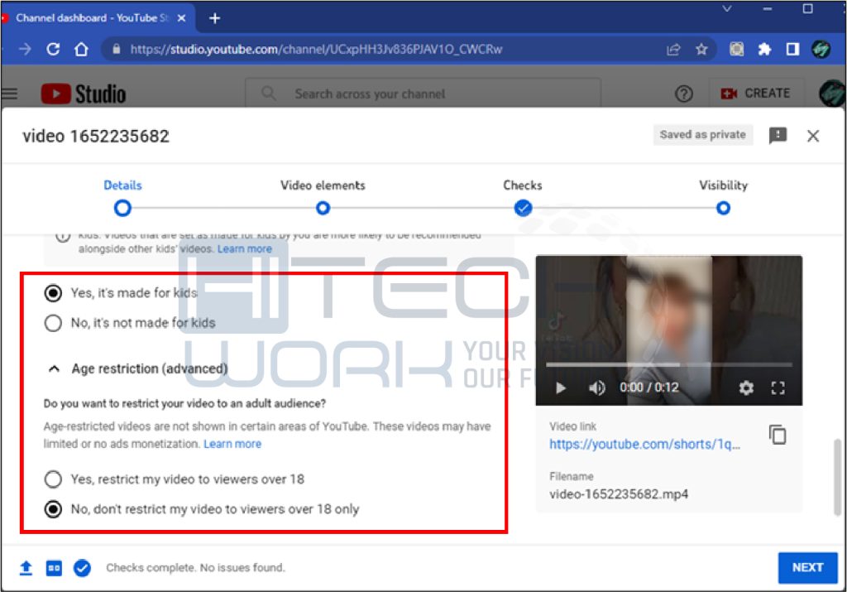Open the YouTube Studio hamburger menu
Viewport: 847px width, 592px height.
[x=9, y=94]
